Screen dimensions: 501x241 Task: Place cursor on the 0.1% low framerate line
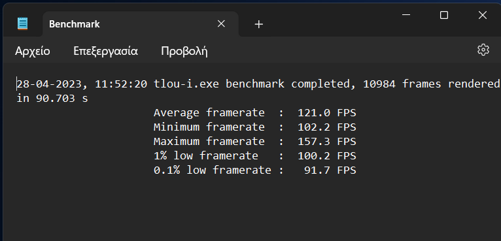click(x=254, y=170)
